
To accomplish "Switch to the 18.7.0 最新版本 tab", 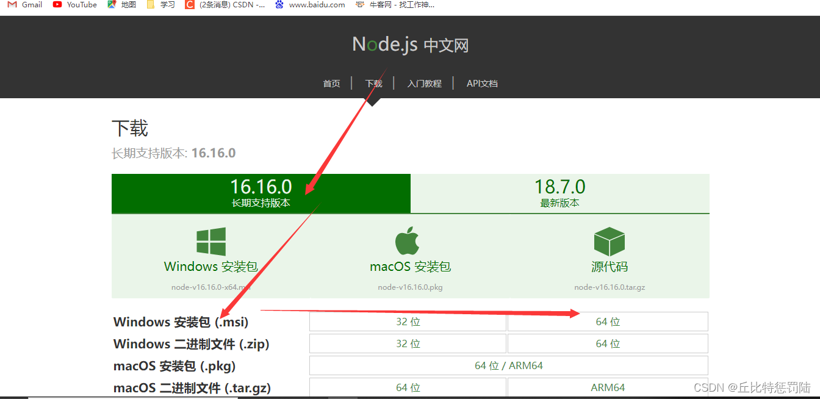I will pyautogui.click(x=560, y=193).
